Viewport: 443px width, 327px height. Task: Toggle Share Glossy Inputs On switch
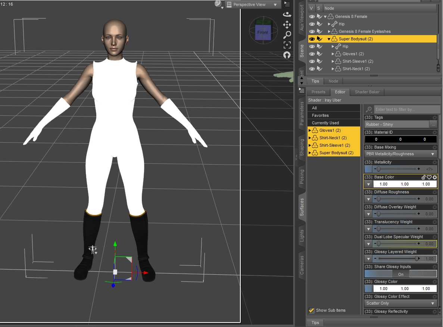tap(400, 274)
